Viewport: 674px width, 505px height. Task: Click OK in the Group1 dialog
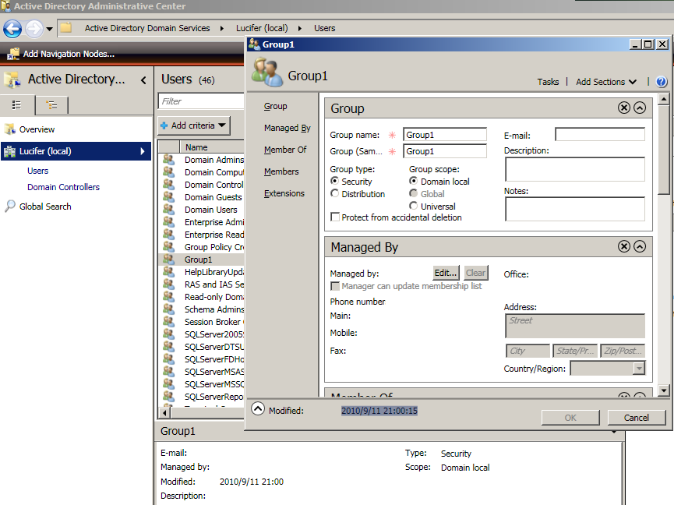(570, 418)
